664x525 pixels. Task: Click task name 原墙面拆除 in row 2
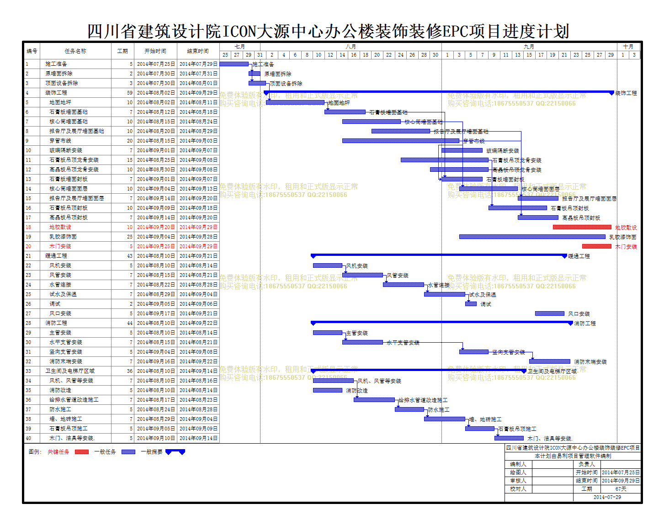point(58,74)
